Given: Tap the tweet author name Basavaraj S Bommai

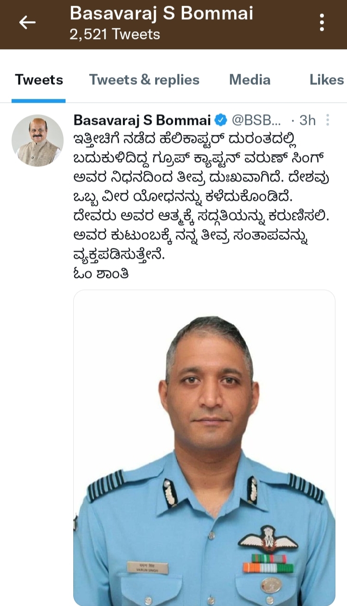Looking at the screenshot, I should click(x=142, y=120).
